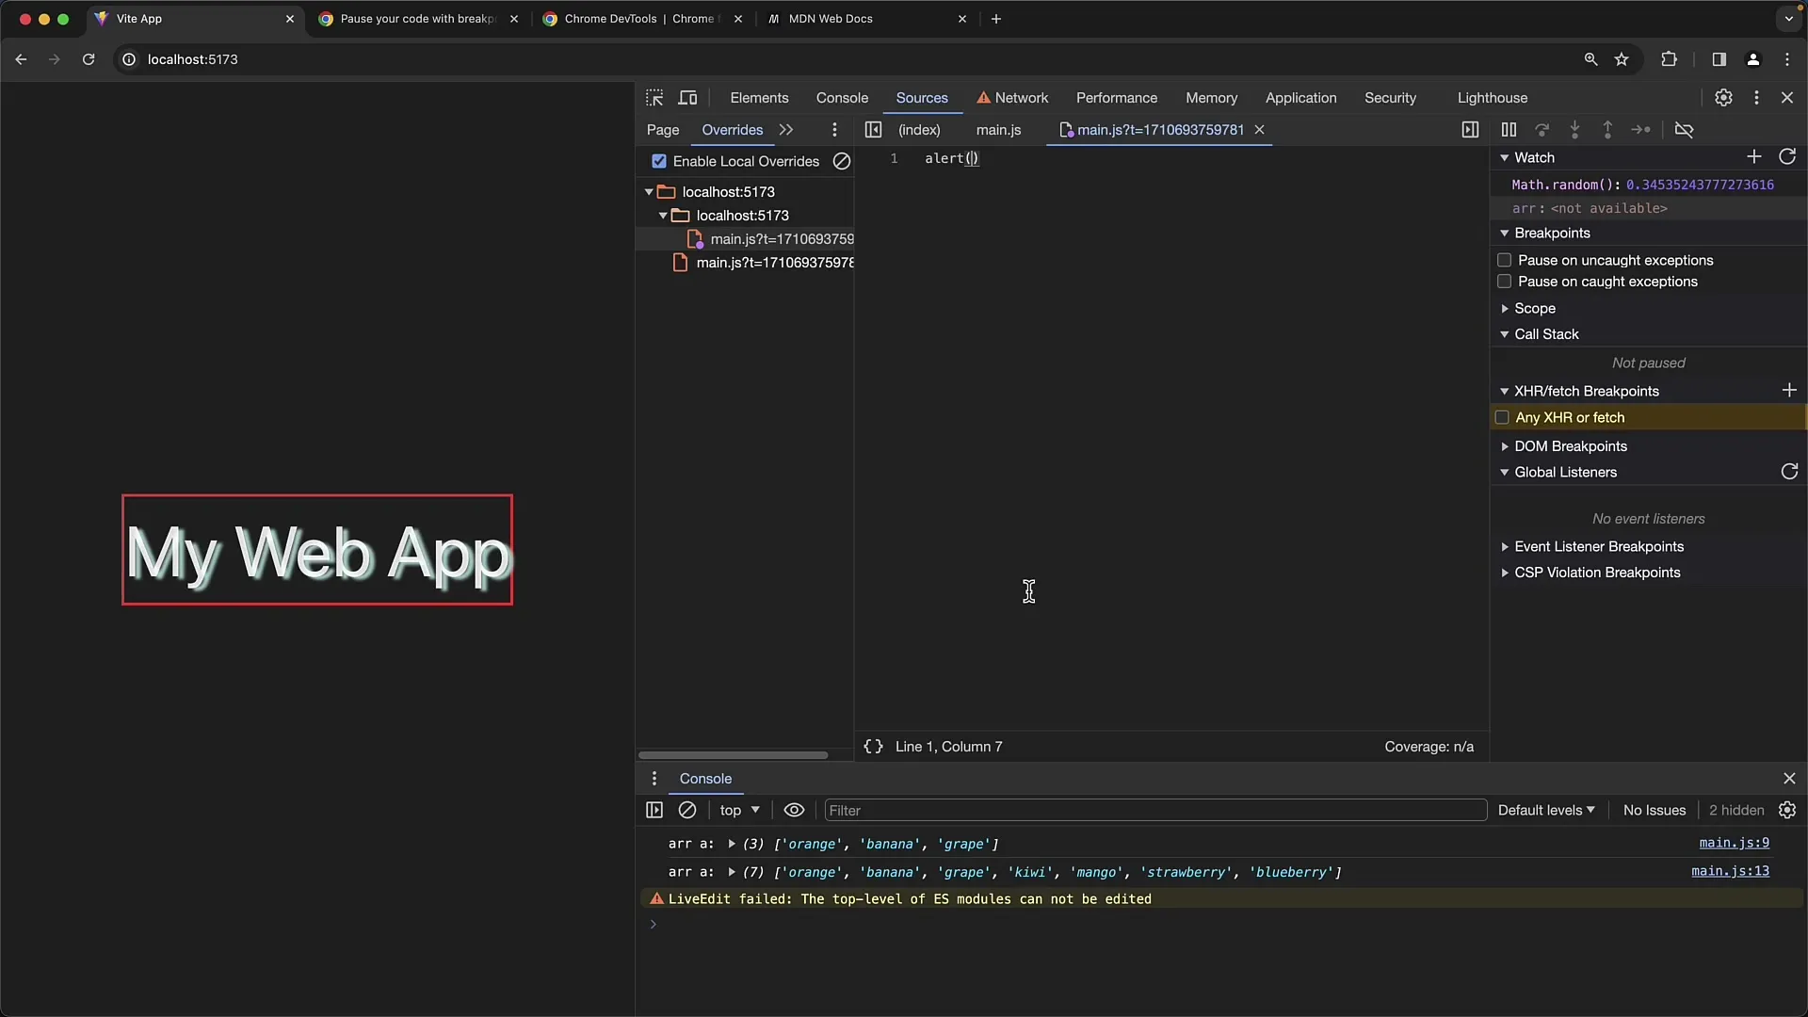Open the (index) editor tab
The image size is (1808, 1017).
click(x=919, y=130)
